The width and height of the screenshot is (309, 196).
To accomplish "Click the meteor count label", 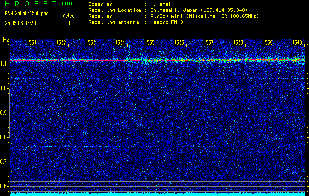I will pos(69,16).
